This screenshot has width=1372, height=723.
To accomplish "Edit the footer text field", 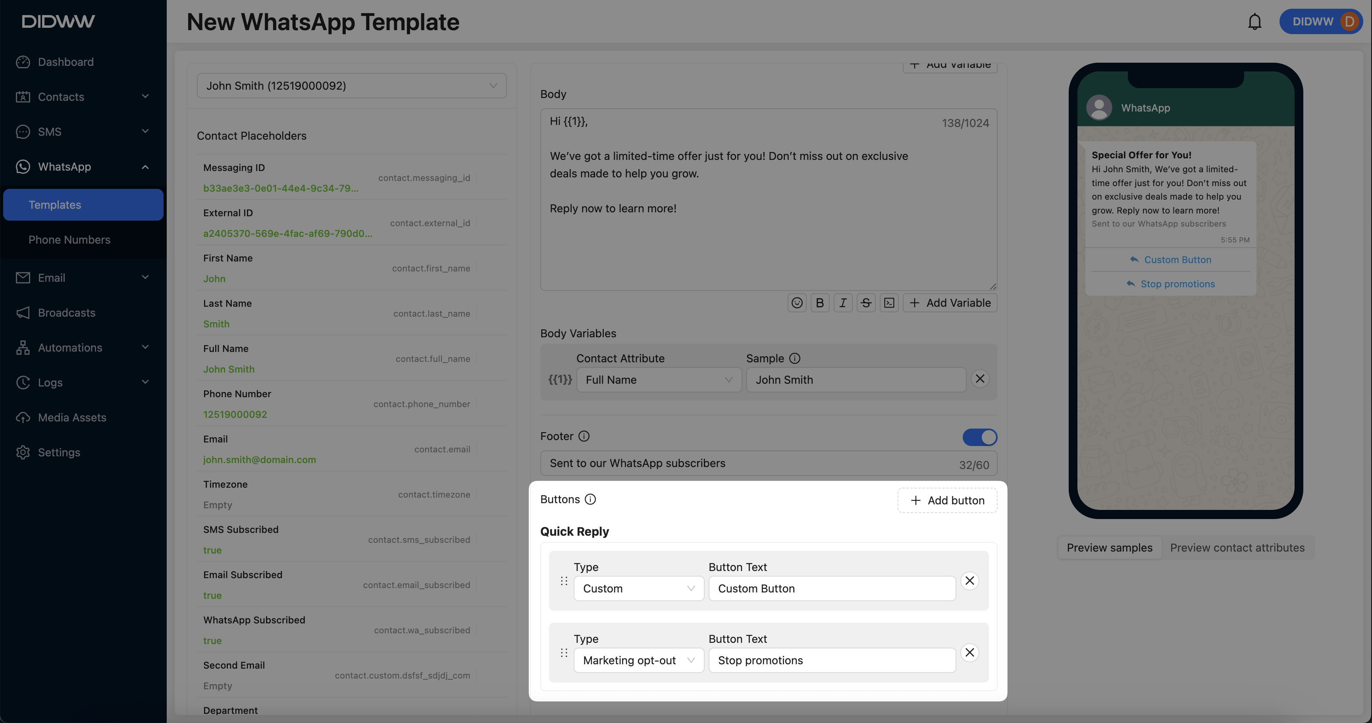I will (x=769, y=463).
